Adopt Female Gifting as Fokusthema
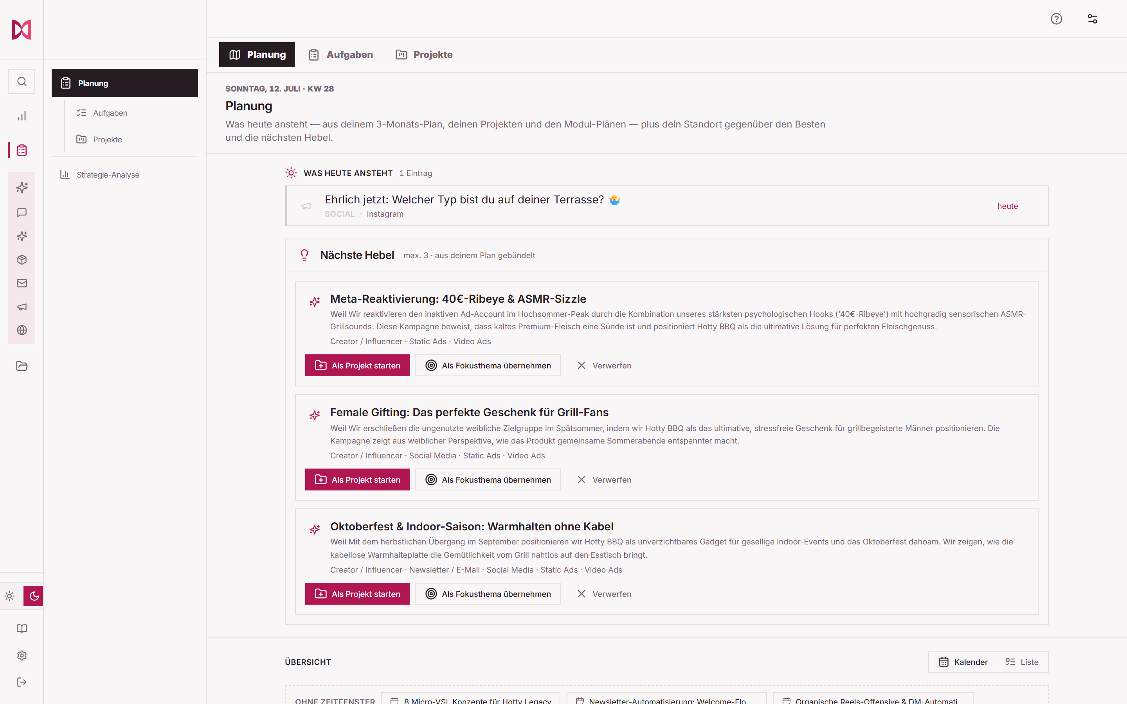1127x704 pixels. click(488, 480)
